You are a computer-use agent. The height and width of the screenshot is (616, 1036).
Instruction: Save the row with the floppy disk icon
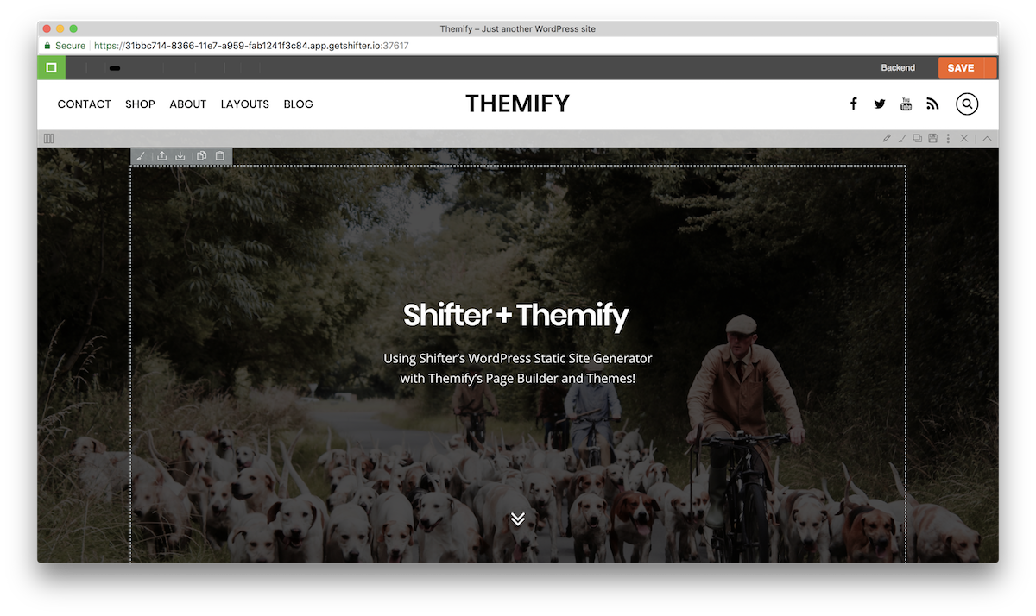933,138
